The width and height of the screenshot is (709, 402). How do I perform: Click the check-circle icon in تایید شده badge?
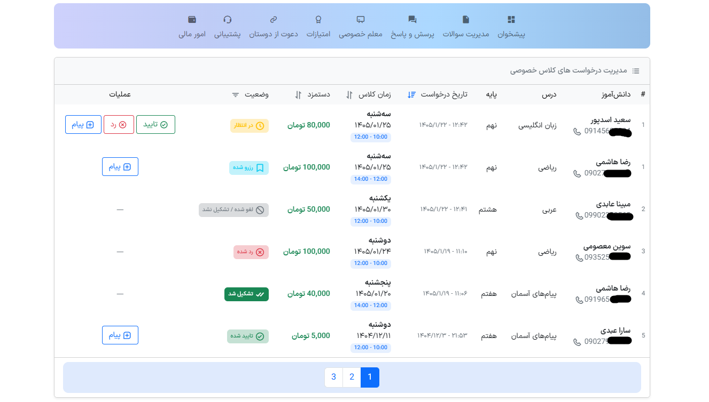pos(260,336)
